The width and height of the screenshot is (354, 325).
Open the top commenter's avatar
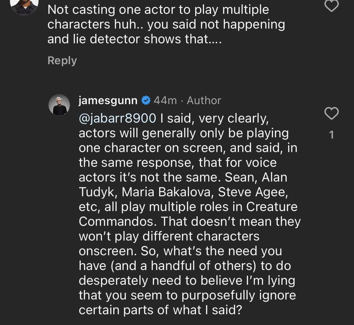25,6
